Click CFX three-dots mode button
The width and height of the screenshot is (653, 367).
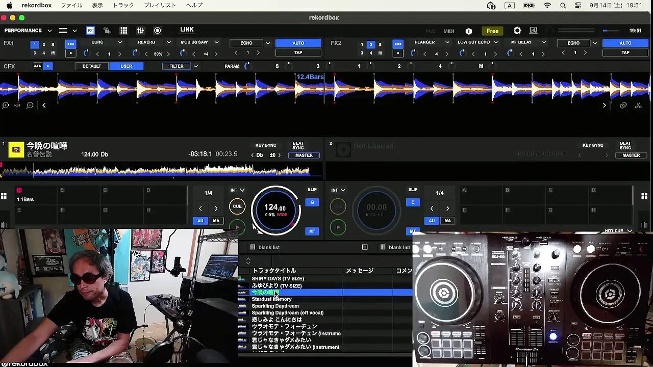point(37,66)
